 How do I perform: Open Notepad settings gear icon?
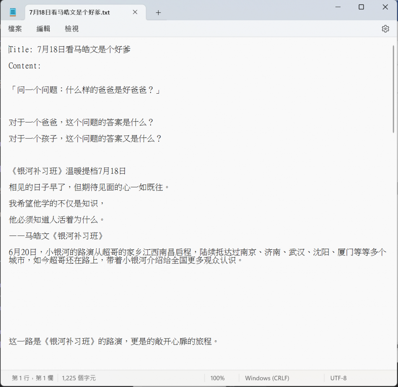tap(385, 29)
